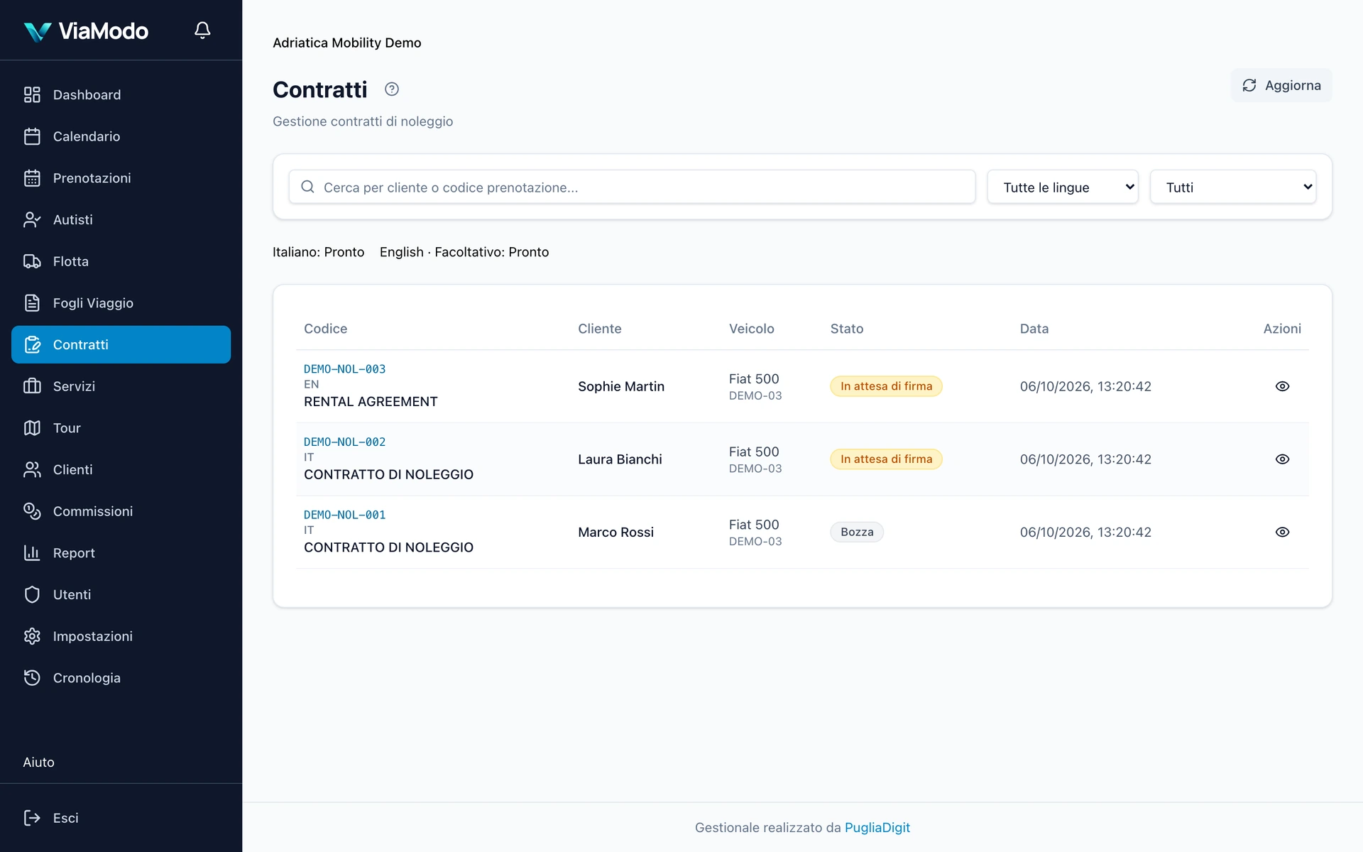Screen dimensions: 1363x852
Task: Click client name Laura Bianchi
Action: click(620, 459)
